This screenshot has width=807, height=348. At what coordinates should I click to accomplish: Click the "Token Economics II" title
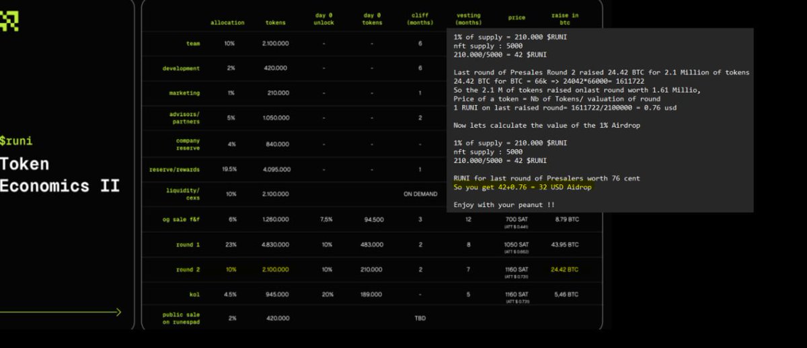click(x=60, y=175)
